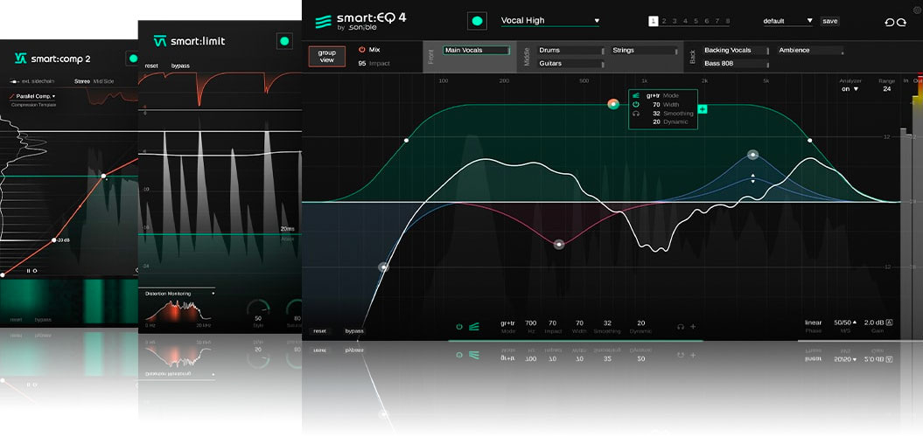
Task: Click the orange EQ band node at top
Action: click(x=614, y=104)
